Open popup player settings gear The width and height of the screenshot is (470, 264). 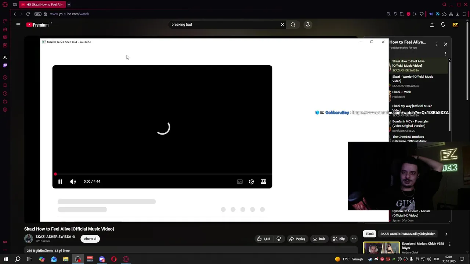252,181
